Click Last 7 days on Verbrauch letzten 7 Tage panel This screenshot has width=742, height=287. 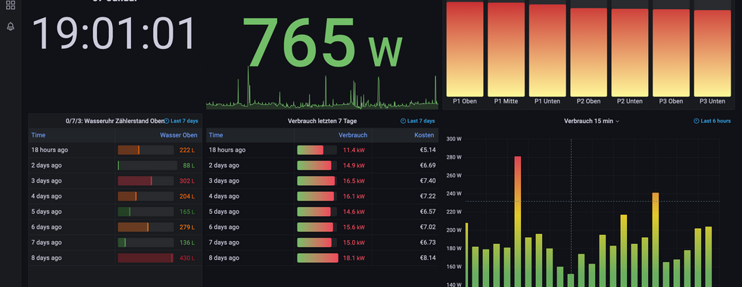tap(417, 122)
